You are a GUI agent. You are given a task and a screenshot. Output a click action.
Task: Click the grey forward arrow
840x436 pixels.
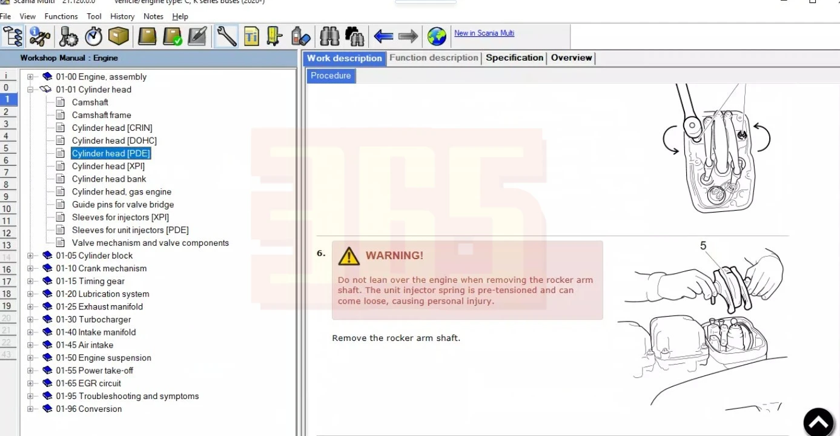tap(408, 36)
